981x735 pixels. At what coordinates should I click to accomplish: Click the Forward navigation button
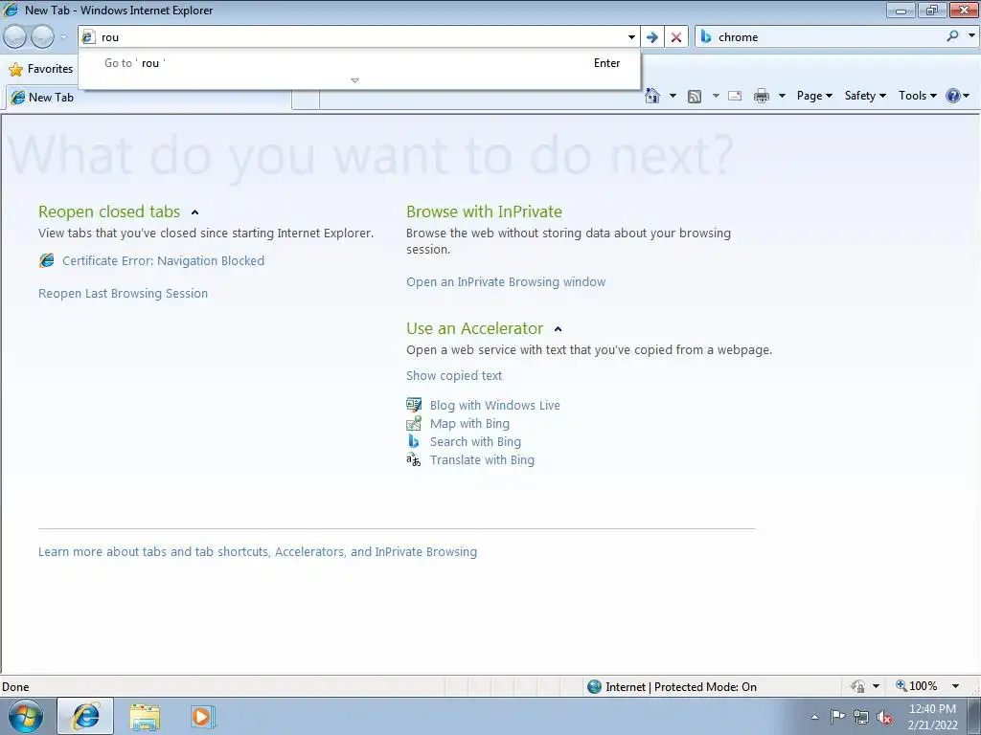coord(42,37)
